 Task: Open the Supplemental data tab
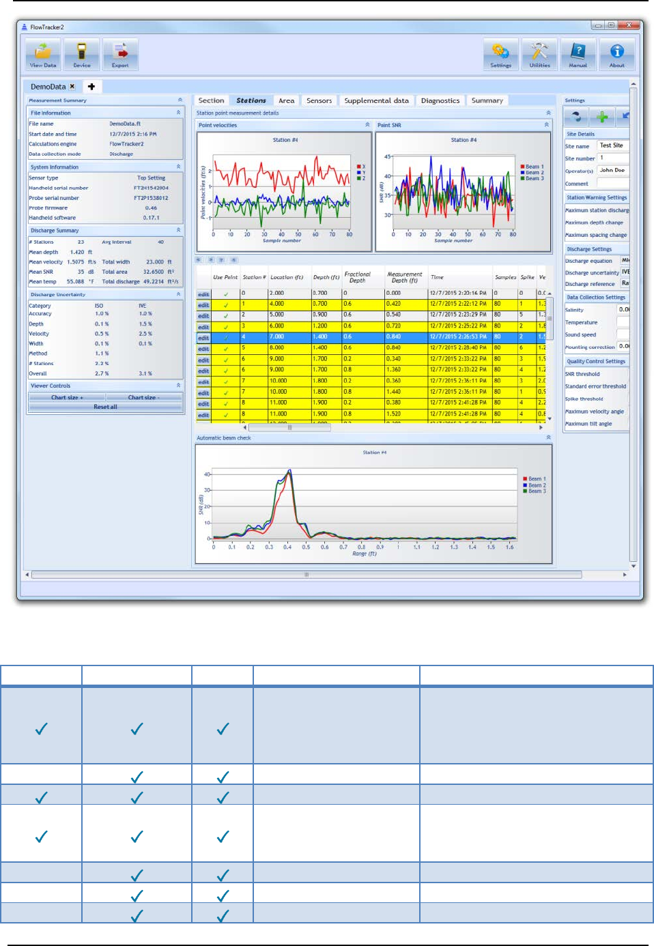click(x=376, y=100)
